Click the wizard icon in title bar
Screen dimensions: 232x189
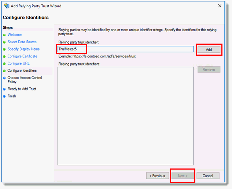click(7, 6)
